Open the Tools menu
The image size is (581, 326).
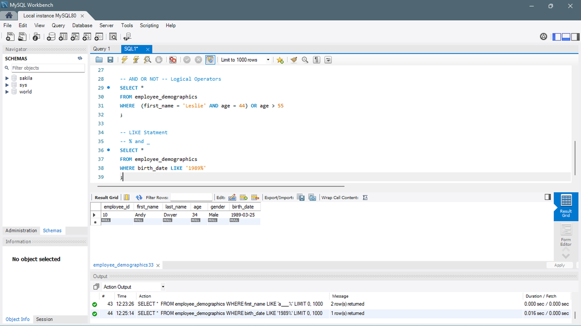click(x=127, y=25)
